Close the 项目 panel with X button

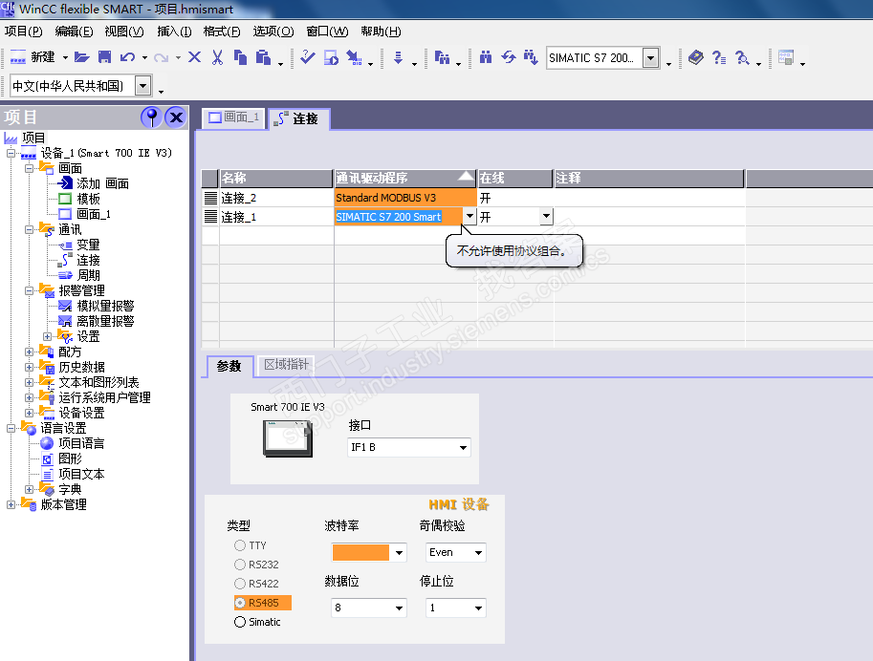[177, 117]
